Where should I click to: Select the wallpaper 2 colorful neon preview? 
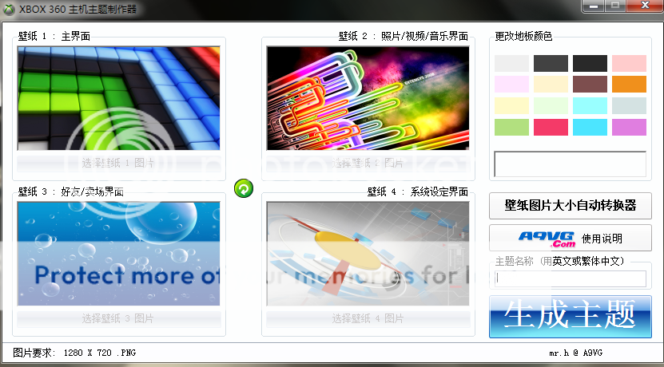click(x=365, y=98)
